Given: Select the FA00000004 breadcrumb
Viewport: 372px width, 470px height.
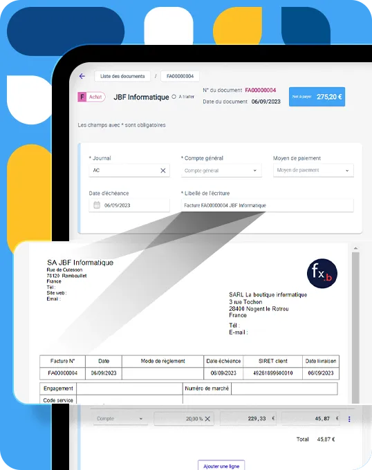Looking at the screenshot, I should tap(180, 76).
